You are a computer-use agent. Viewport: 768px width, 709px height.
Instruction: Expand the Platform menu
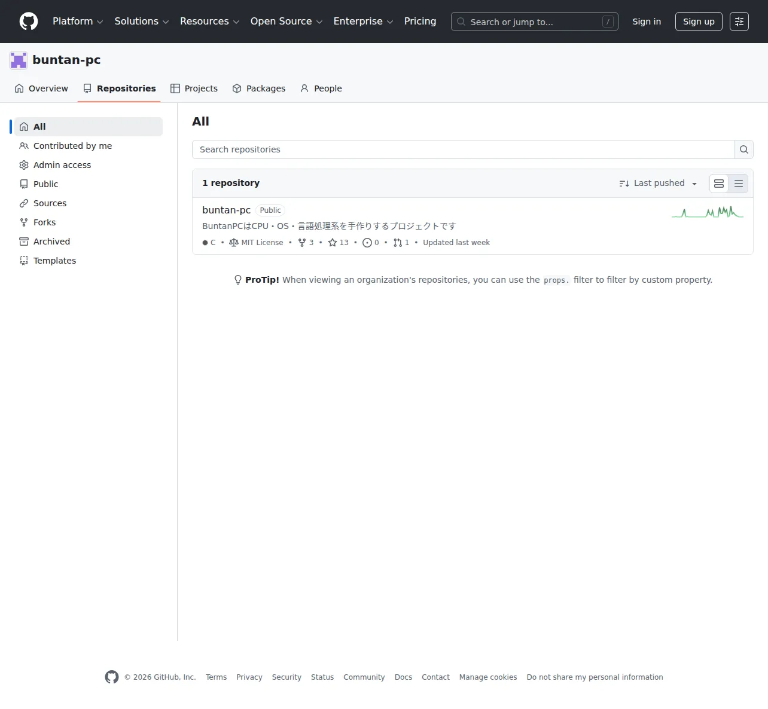tap(78, 22)
